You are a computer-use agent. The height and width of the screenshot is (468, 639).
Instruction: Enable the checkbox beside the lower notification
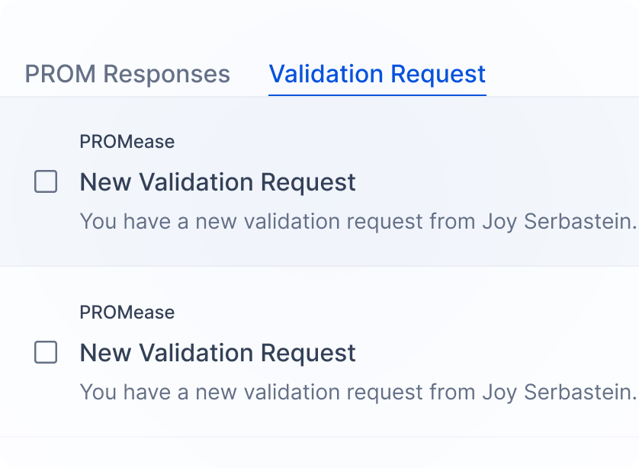tap(47, 353)
